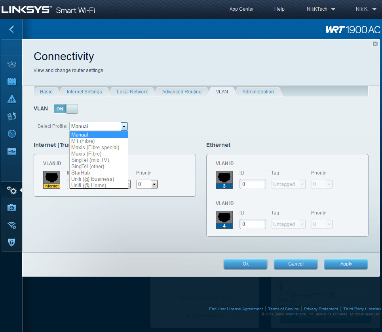Switch to the Basic tab
This screenshot has width=382, height=332.
click(46, 91)
